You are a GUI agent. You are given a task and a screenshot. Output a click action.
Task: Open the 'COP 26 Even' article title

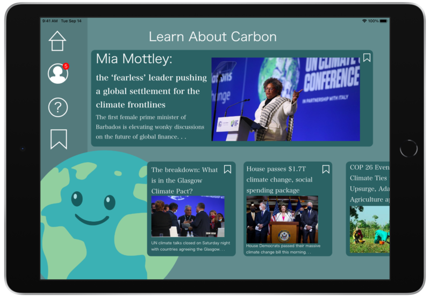click(x=369, y=183)
